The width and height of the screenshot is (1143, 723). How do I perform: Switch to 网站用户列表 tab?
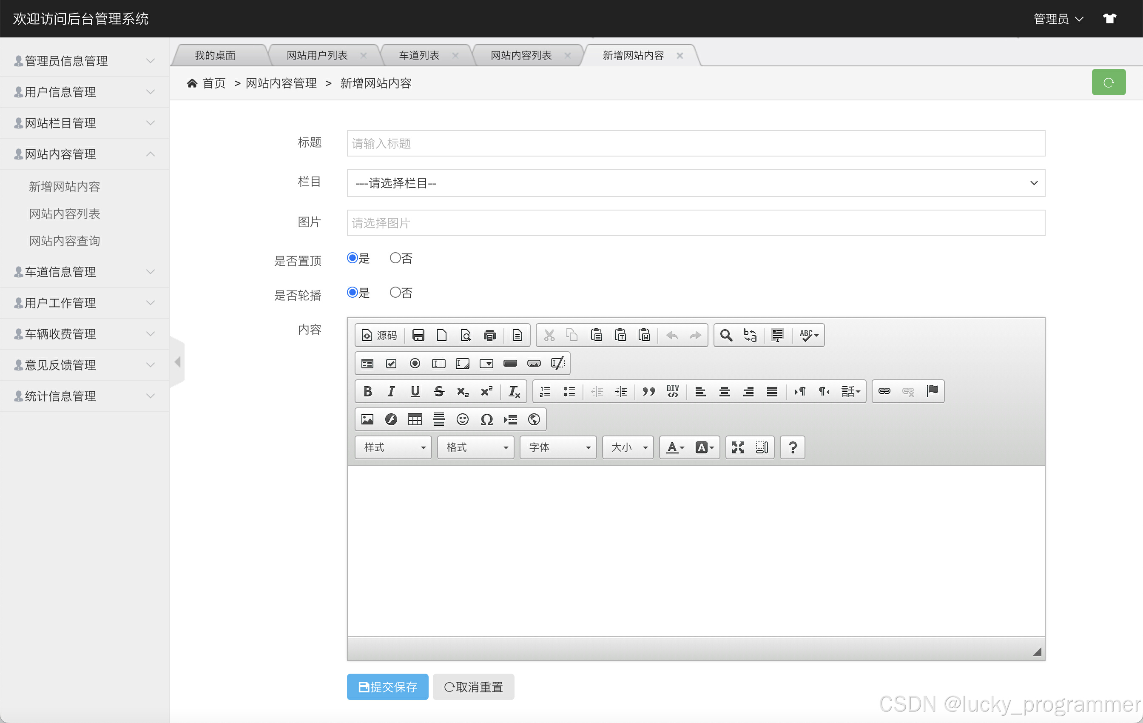[x=317, y=56]
